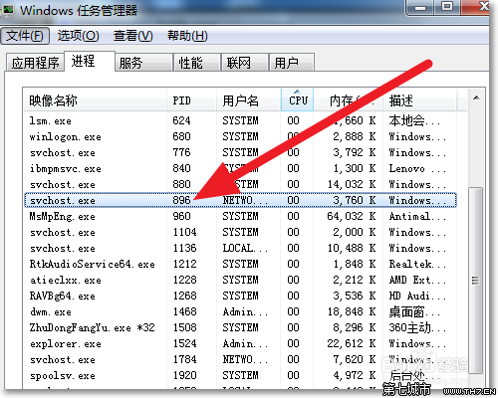Select the ibmpmsvc.exe process row
Viewport: 498px width, 398px height.
[240, 168]
